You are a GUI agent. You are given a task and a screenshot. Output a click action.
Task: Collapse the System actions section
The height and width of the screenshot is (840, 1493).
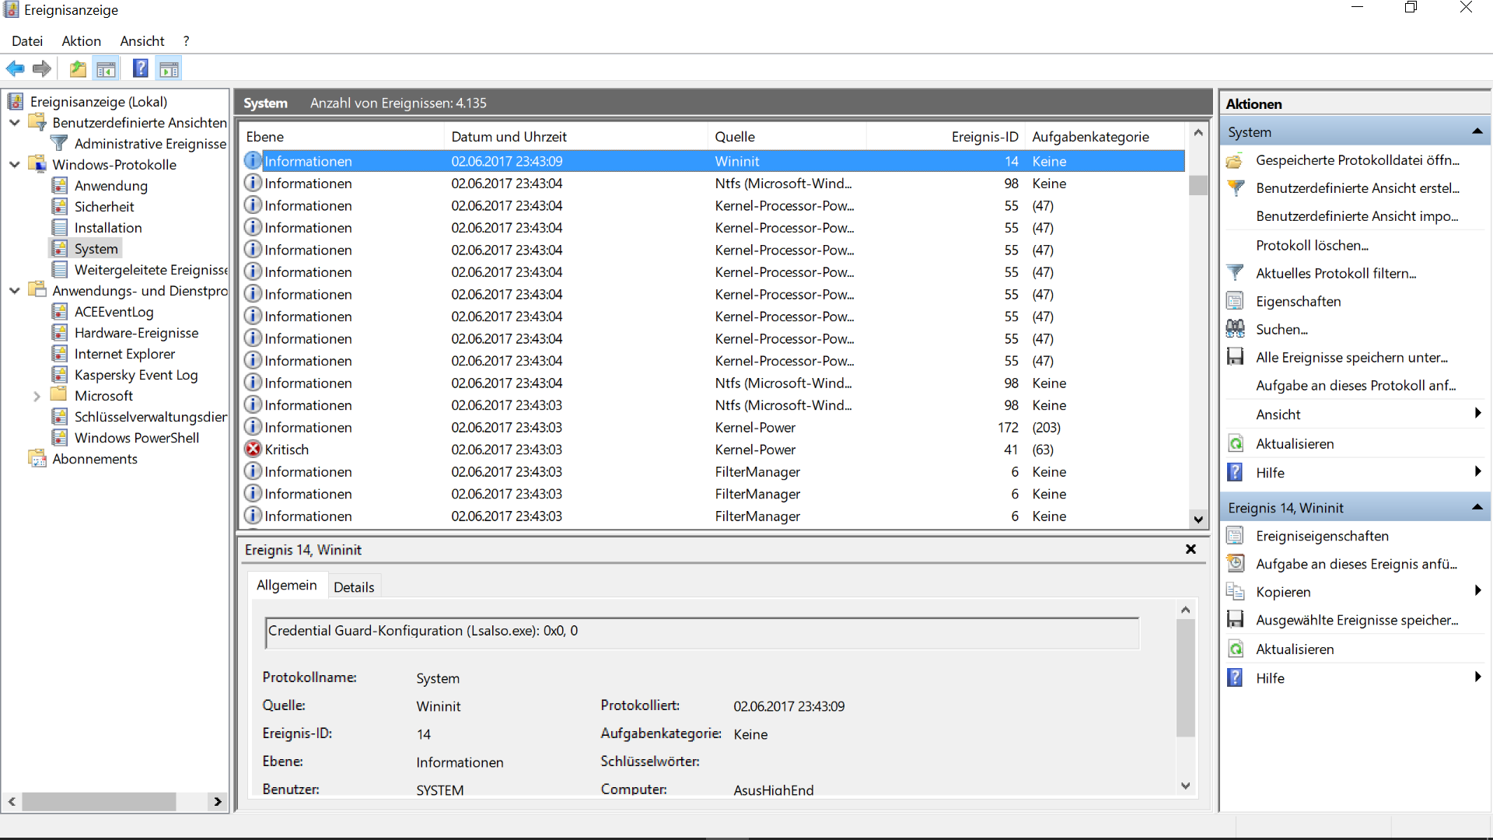pos(1477,132)
